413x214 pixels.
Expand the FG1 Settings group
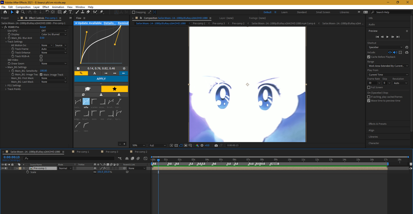pyautogui.click(x=6, y=86)
